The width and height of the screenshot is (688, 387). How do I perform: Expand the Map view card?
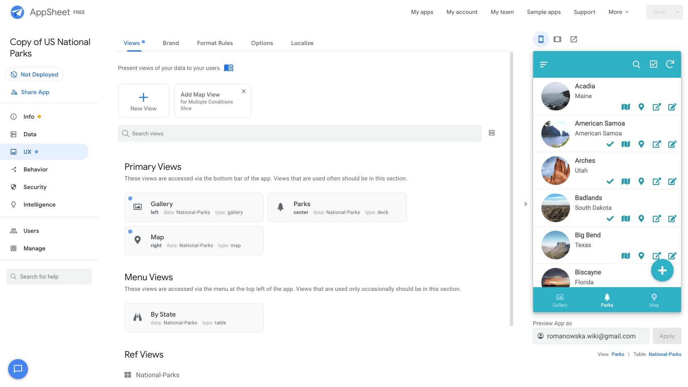pyautogui.click(x=194, y=241)
